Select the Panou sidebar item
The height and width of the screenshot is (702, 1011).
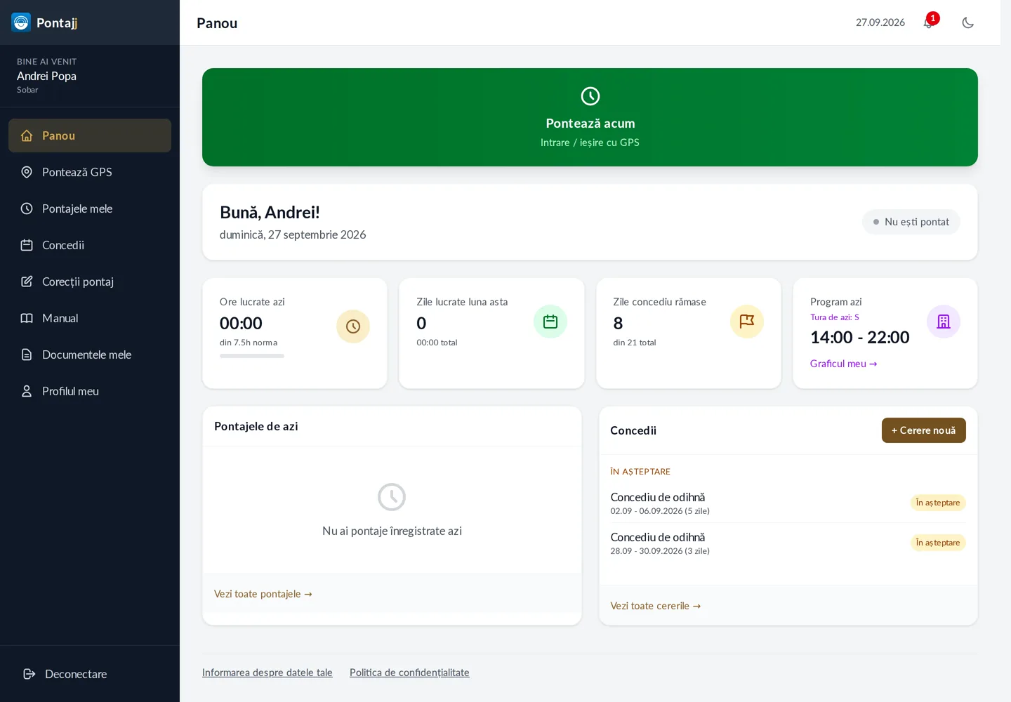[x=90, y=135]
